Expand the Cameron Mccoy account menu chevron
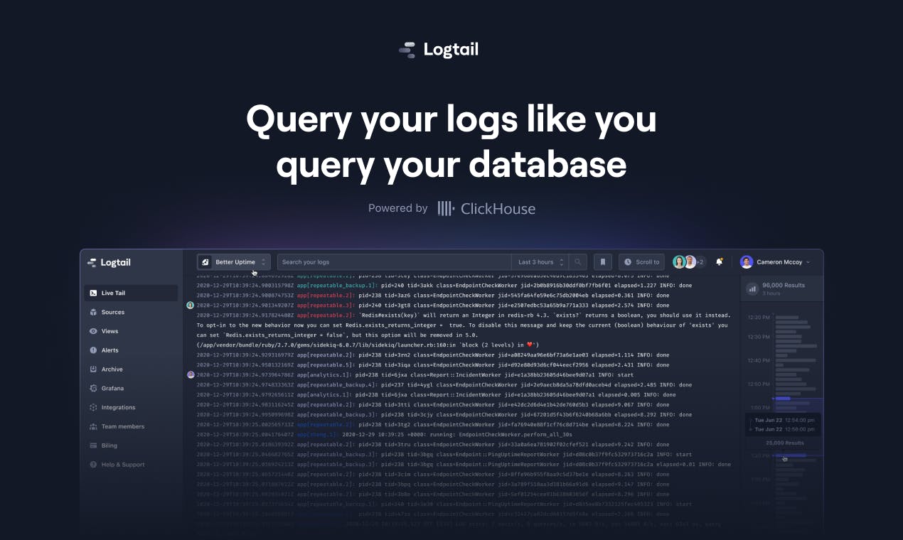This screenshot has width=903, height=540. coord(808,263)
